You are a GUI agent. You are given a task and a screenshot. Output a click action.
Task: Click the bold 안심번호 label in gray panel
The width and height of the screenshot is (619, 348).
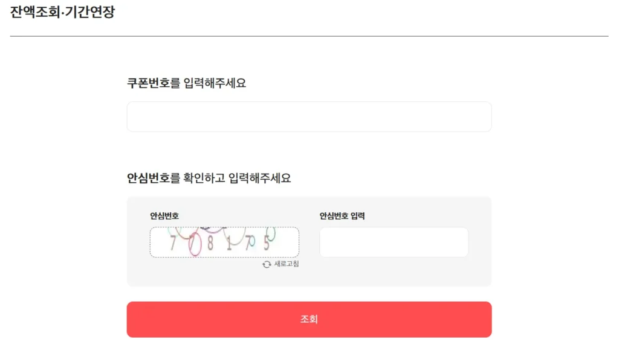[x=166, y=215]
